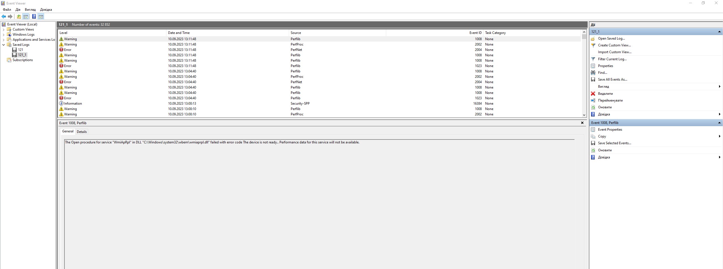The width and height of the screenshot is (723, 269).
Task: Collapse the Saved Logs tree node
Action: point(3,45)
